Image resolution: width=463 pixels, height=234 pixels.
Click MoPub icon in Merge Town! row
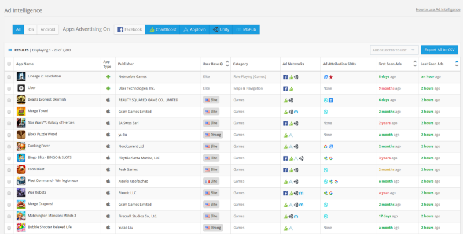(296, 112)
